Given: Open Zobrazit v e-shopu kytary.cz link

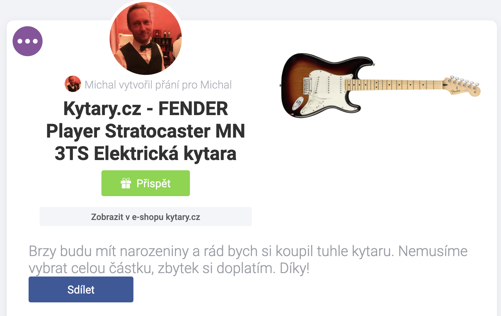Looking at the screenshot, I should 146,217.
